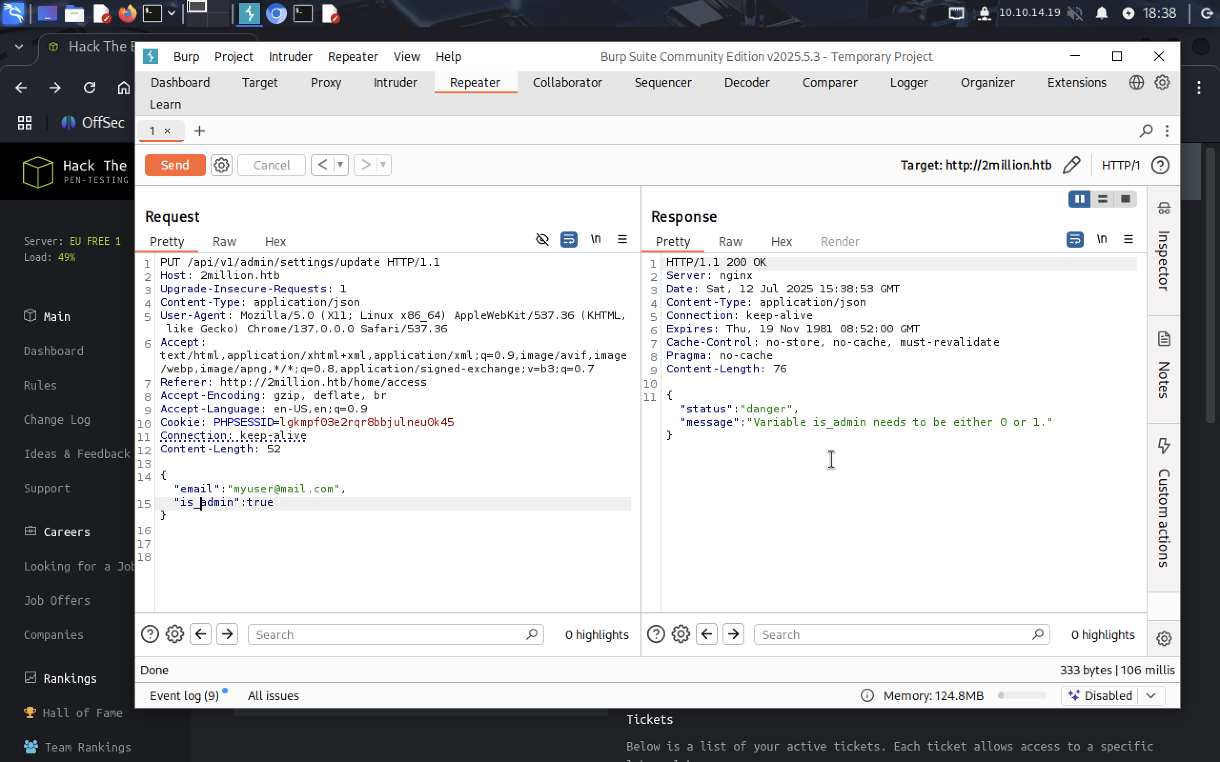Open the Intruder menu in menu bar

pos(290,57)
